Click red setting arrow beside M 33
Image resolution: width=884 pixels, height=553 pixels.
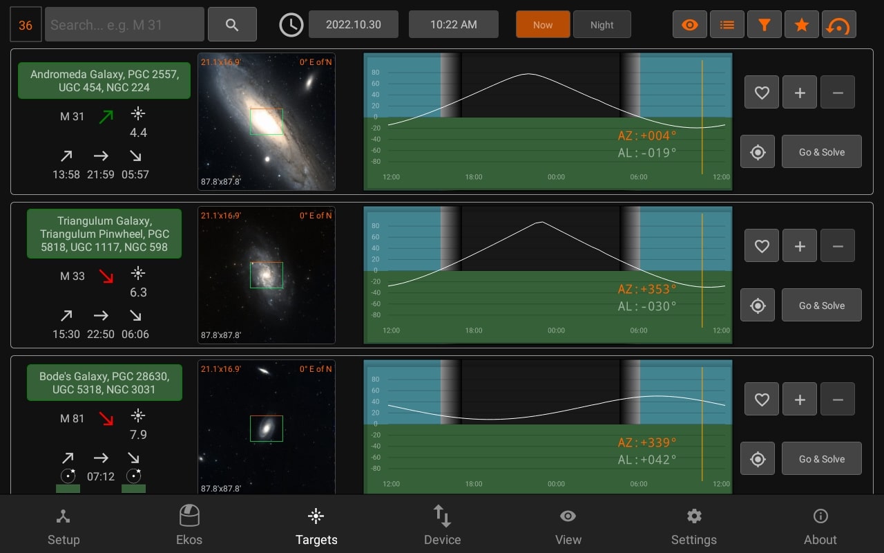[105, 276]
